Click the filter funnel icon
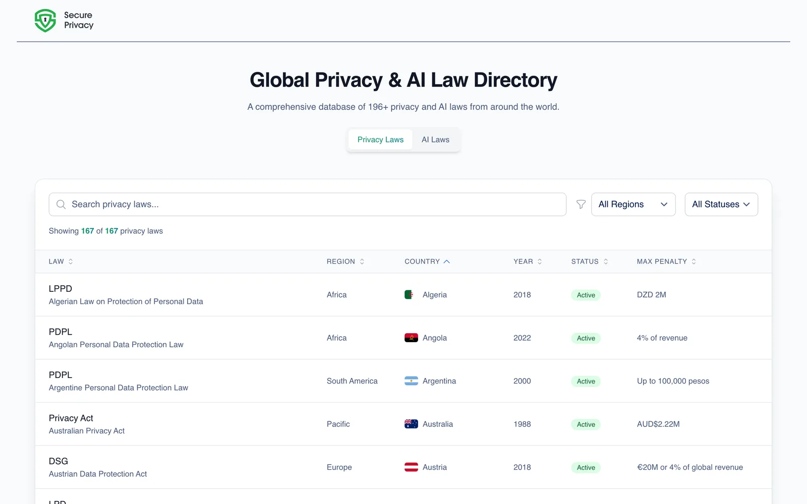Screen dimensions: 807x504 581,204
